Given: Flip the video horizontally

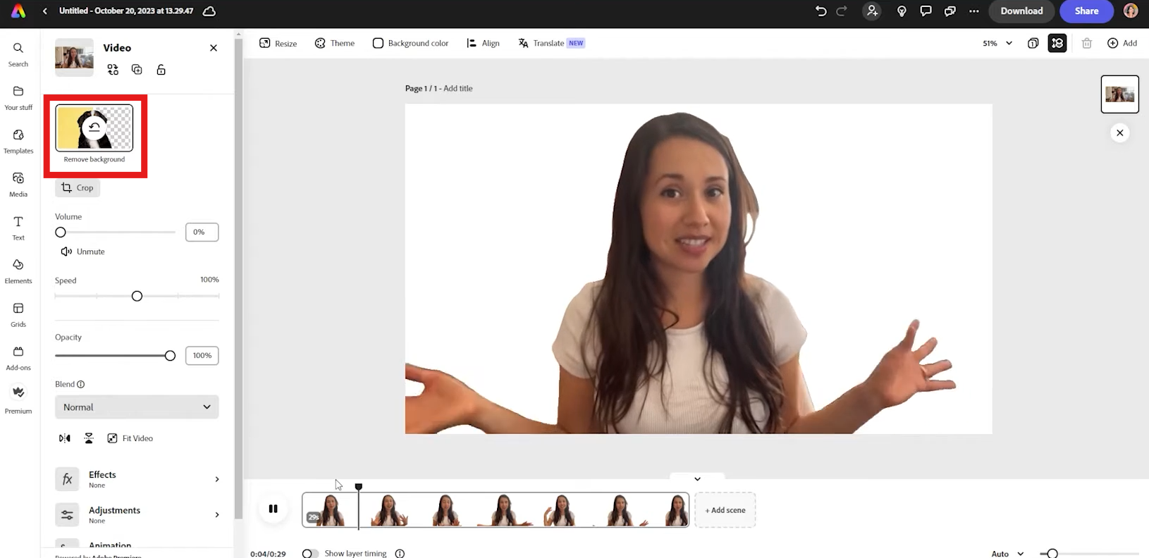Looking at the screenshot, I should (65, 438).
